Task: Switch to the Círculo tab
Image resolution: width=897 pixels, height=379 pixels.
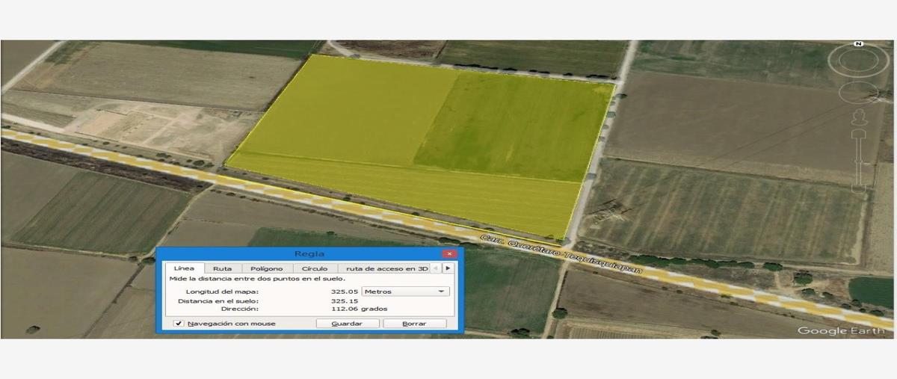Action: pos(315,268)
